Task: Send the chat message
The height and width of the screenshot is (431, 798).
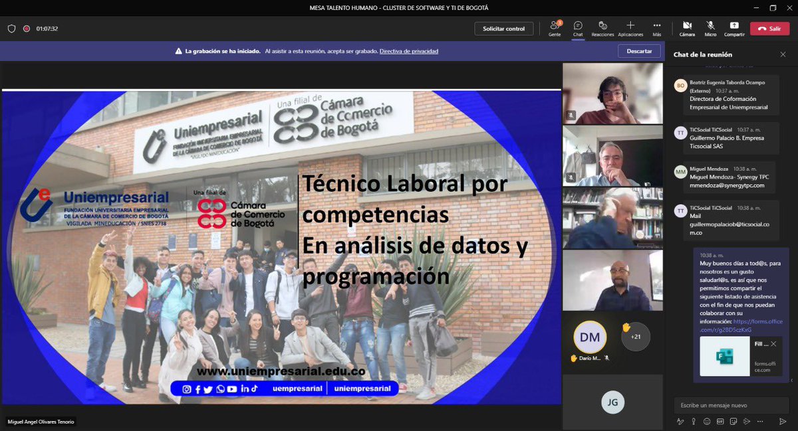Action: (783, 422)
